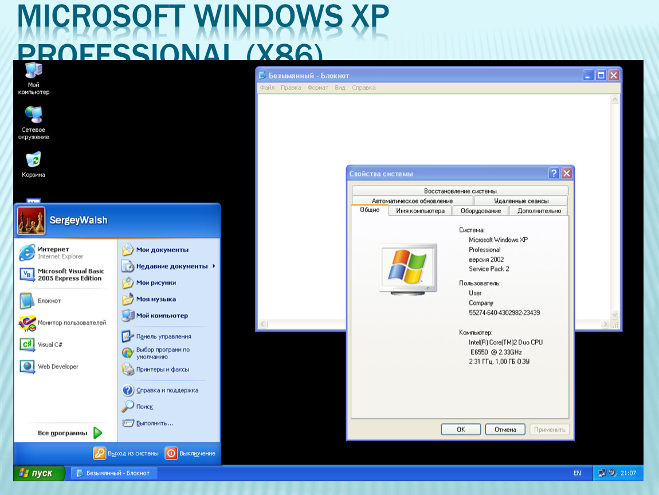
Task: Expand the Недавние документы submenu arrow
Action: 214,266
